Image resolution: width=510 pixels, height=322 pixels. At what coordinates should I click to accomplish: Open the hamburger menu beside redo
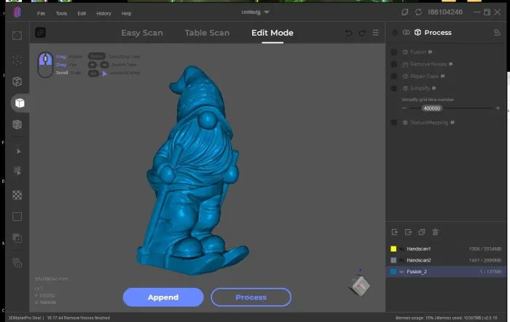(376, 33)
